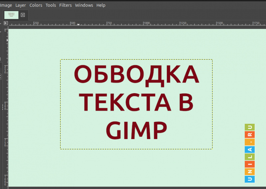The image size is (266, 189).
Task: Open the Help menu
Action: click(101, 5)
